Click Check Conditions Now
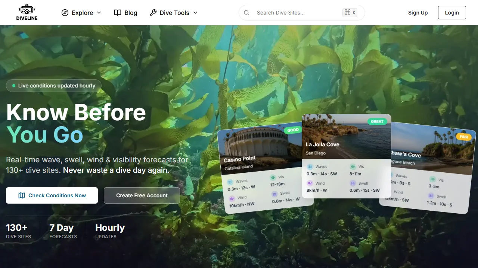 tap(52, 195)
